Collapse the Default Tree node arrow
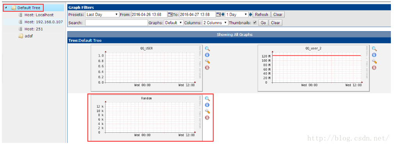The image size is (394, 146). 6,8
